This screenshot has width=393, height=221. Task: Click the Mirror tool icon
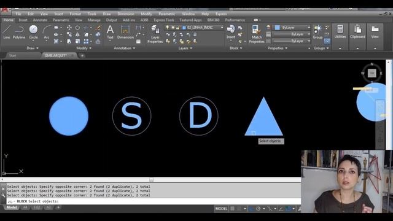point(77,34)
